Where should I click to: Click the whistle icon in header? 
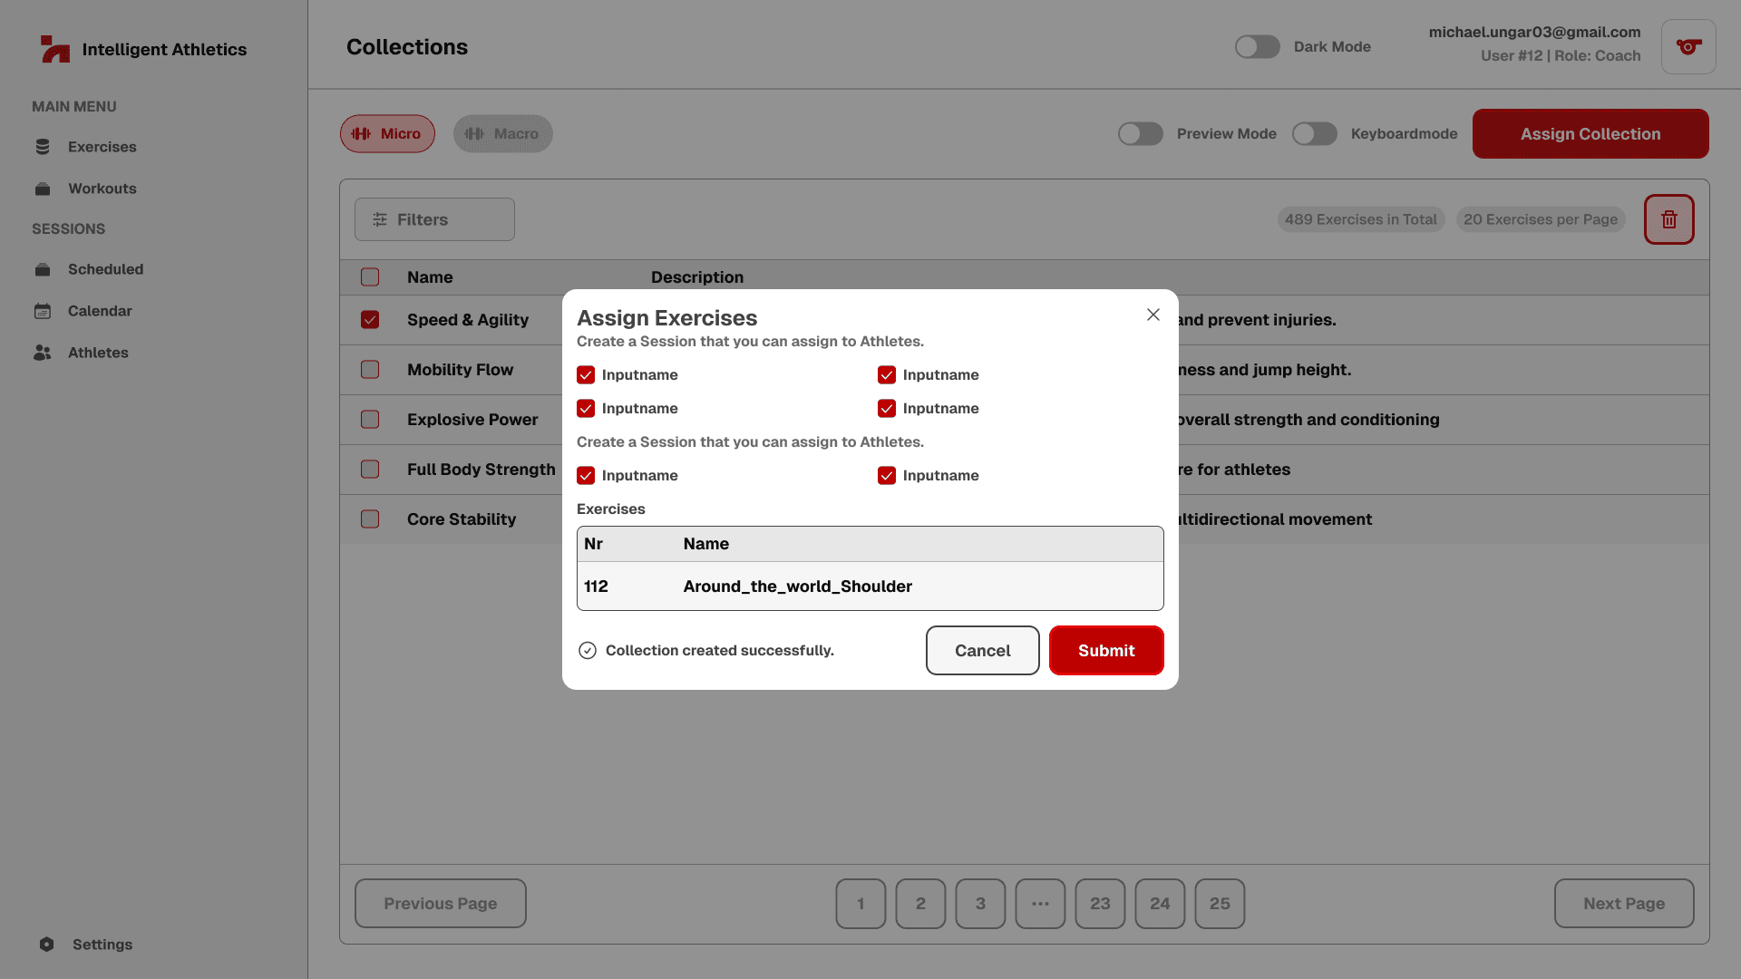point(1688,47)
